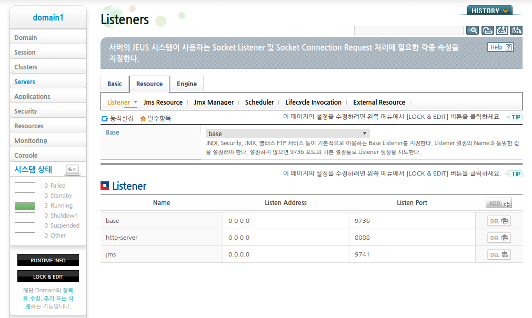Open Jmx Manager sub-tab
The height and width of the screenshot is (318, 532).
[214, 102]
